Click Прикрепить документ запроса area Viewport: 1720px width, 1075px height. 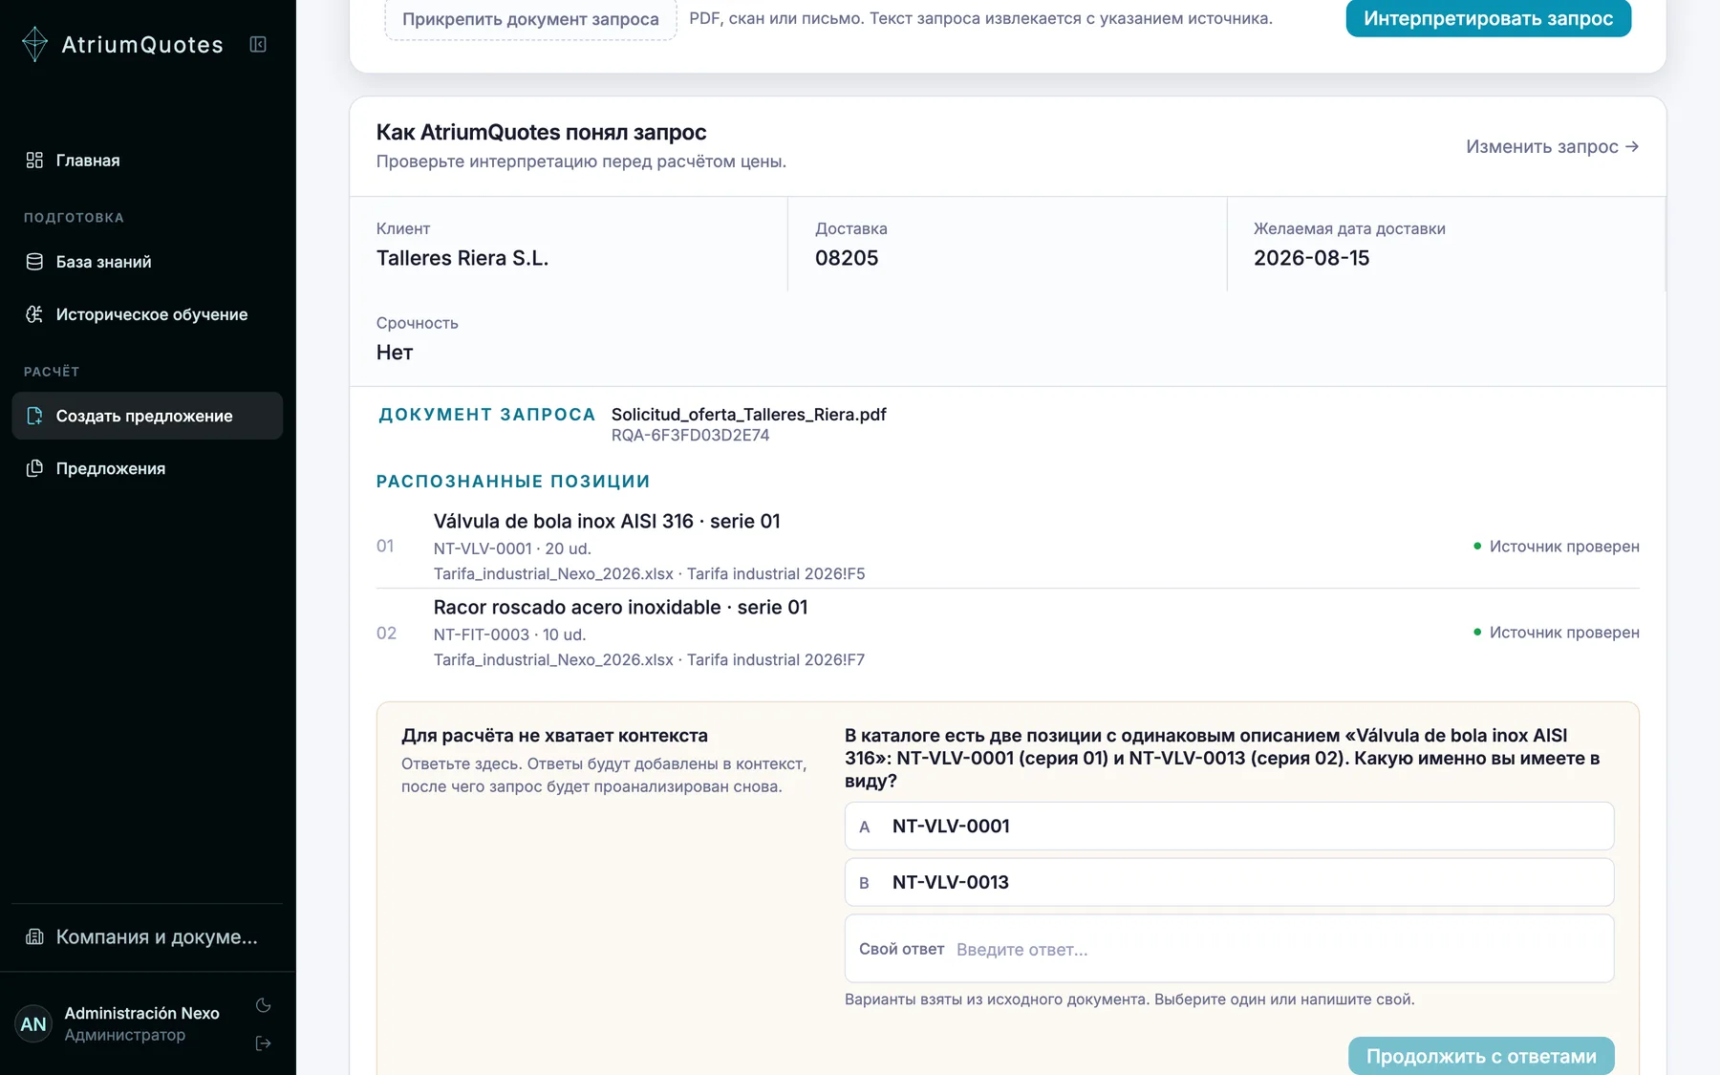pos(530,19)
